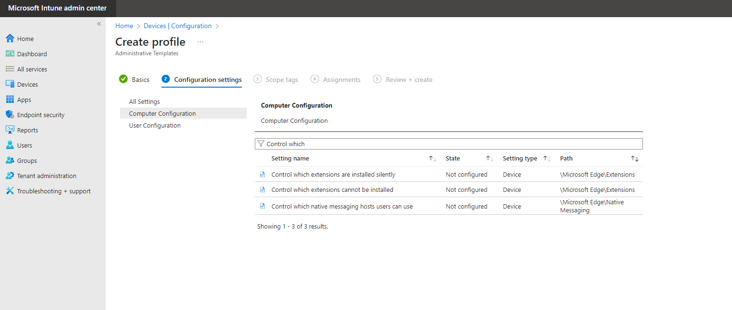Viewport: 732px width, 310px height.
Task: Open 'Control which extensions cannot be installed' setting
Action: 332,190
